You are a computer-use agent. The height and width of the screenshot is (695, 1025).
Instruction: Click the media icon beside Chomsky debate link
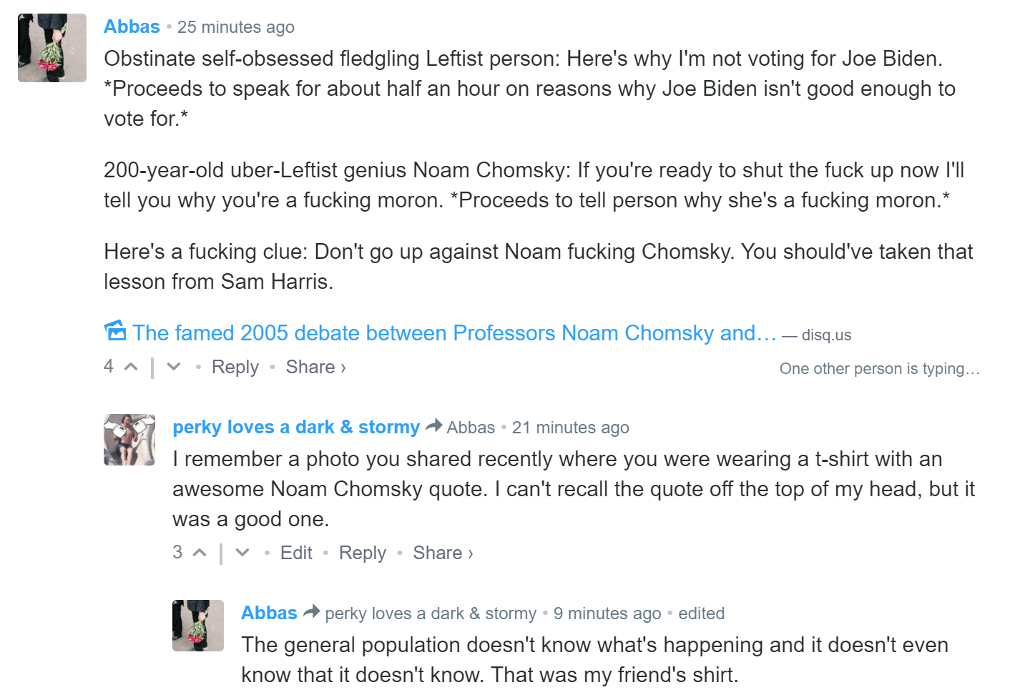pyautogui.click(x=115, y=331)
